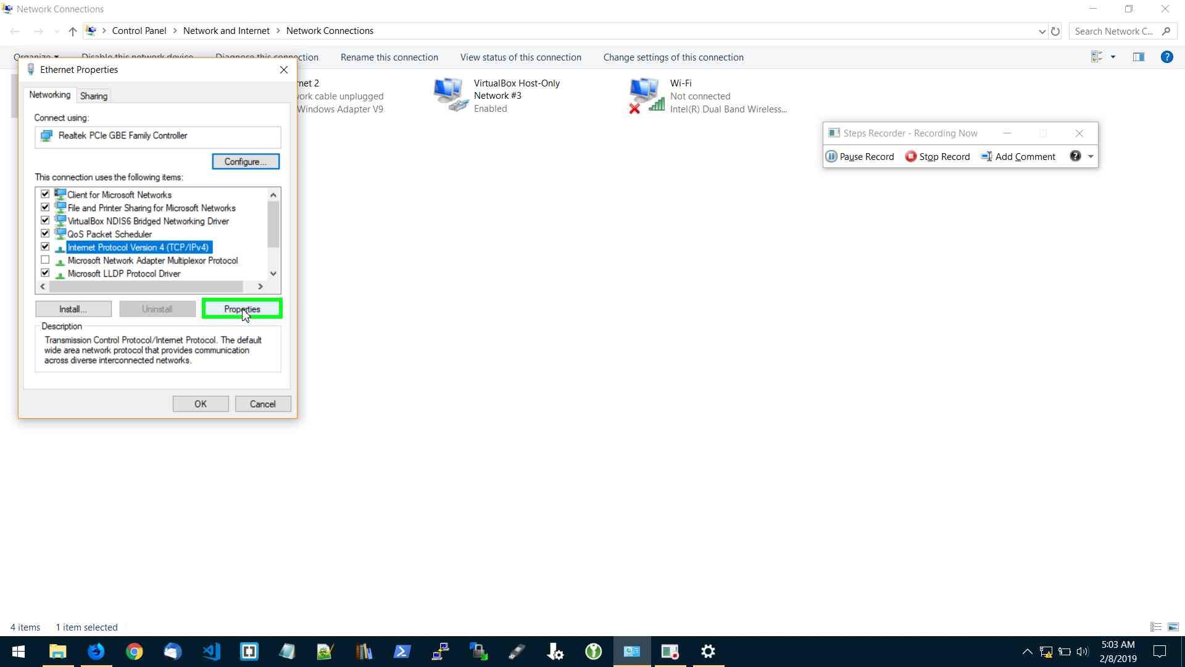Toggle the preview pane icon

(x=1138, y=57)
